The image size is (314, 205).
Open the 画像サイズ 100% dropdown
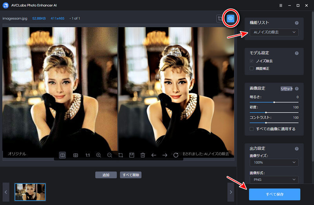[274, 162]
